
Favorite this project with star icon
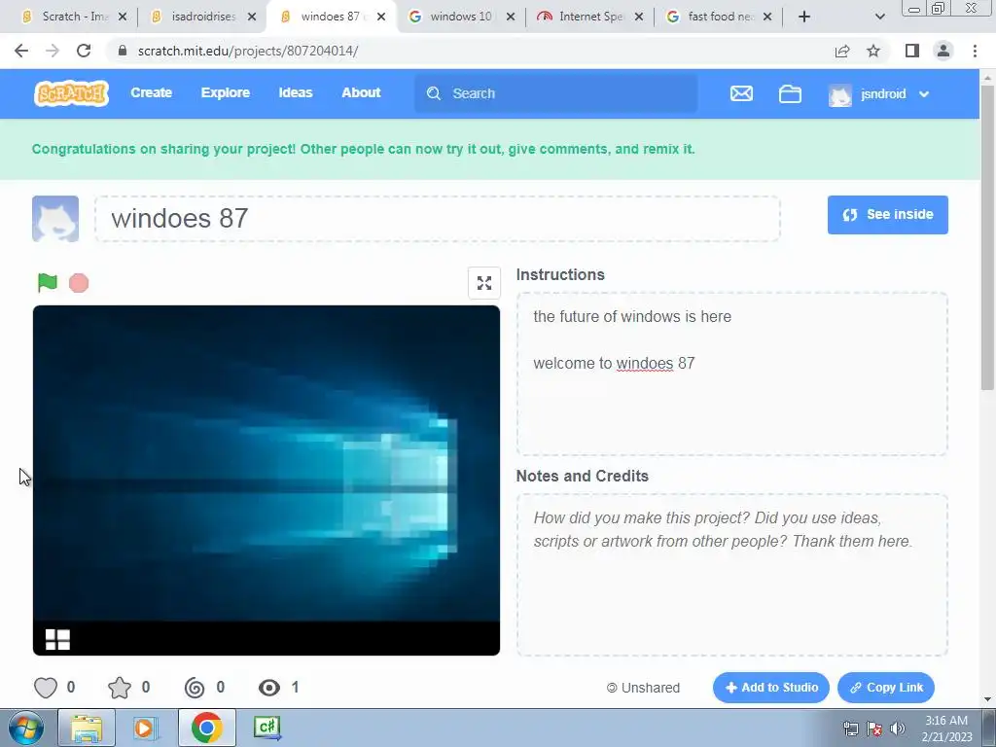[120, 688]
